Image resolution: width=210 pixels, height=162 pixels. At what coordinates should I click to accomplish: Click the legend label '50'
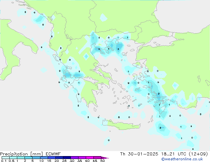(102, 161)
